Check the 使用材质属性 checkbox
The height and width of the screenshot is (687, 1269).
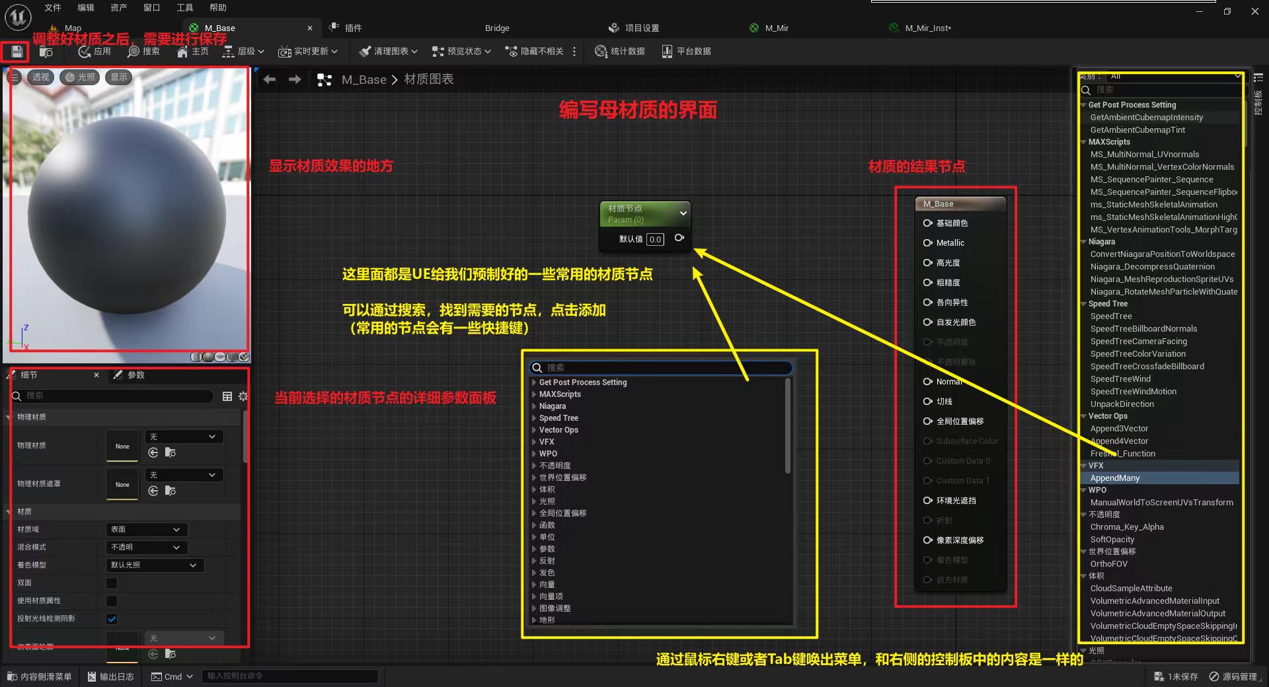click(111, 601)
